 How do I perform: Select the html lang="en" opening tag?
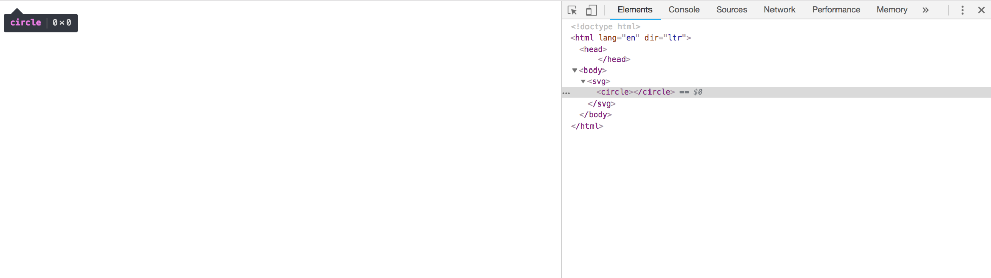point(630,38)
